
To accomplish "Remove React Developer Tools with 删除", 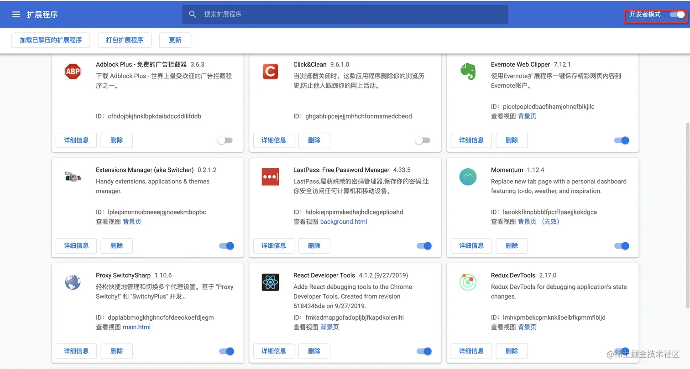I will pos(314,351).
